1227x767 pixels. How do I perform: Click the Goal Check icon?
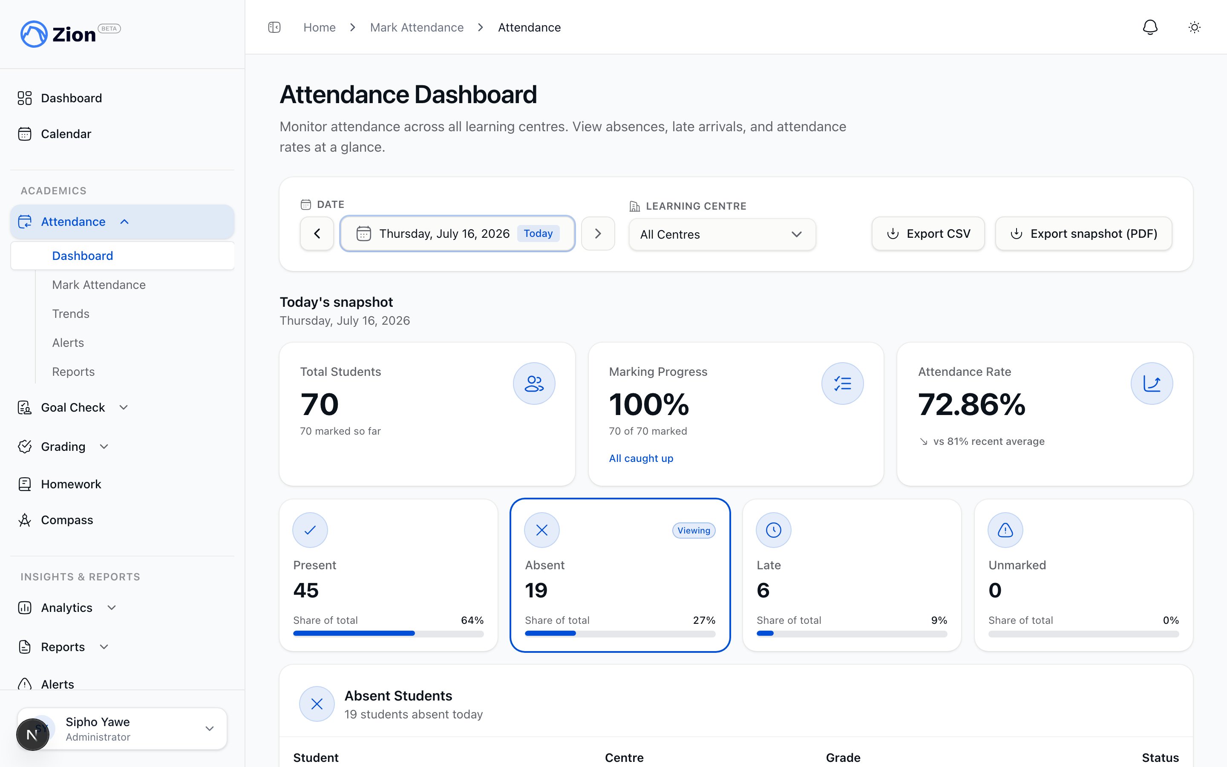click(x=25, y=407)
